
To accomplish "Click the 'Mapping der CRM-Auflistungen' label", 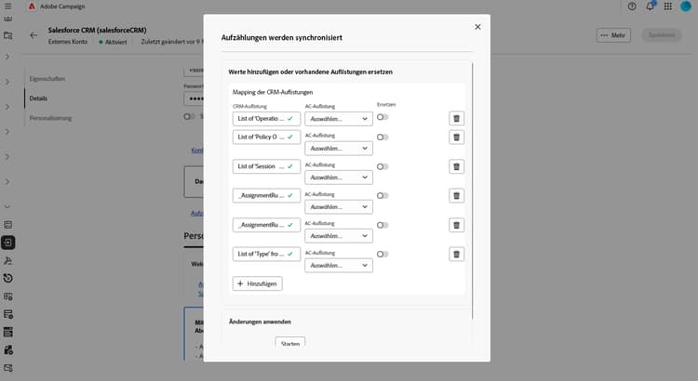I will pos(273,92).
